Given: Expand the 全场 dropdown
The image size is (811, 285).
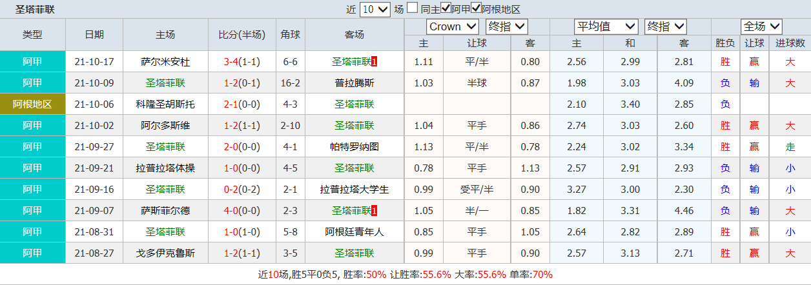Looking at the screenshot, I should [x=762, y=26].
